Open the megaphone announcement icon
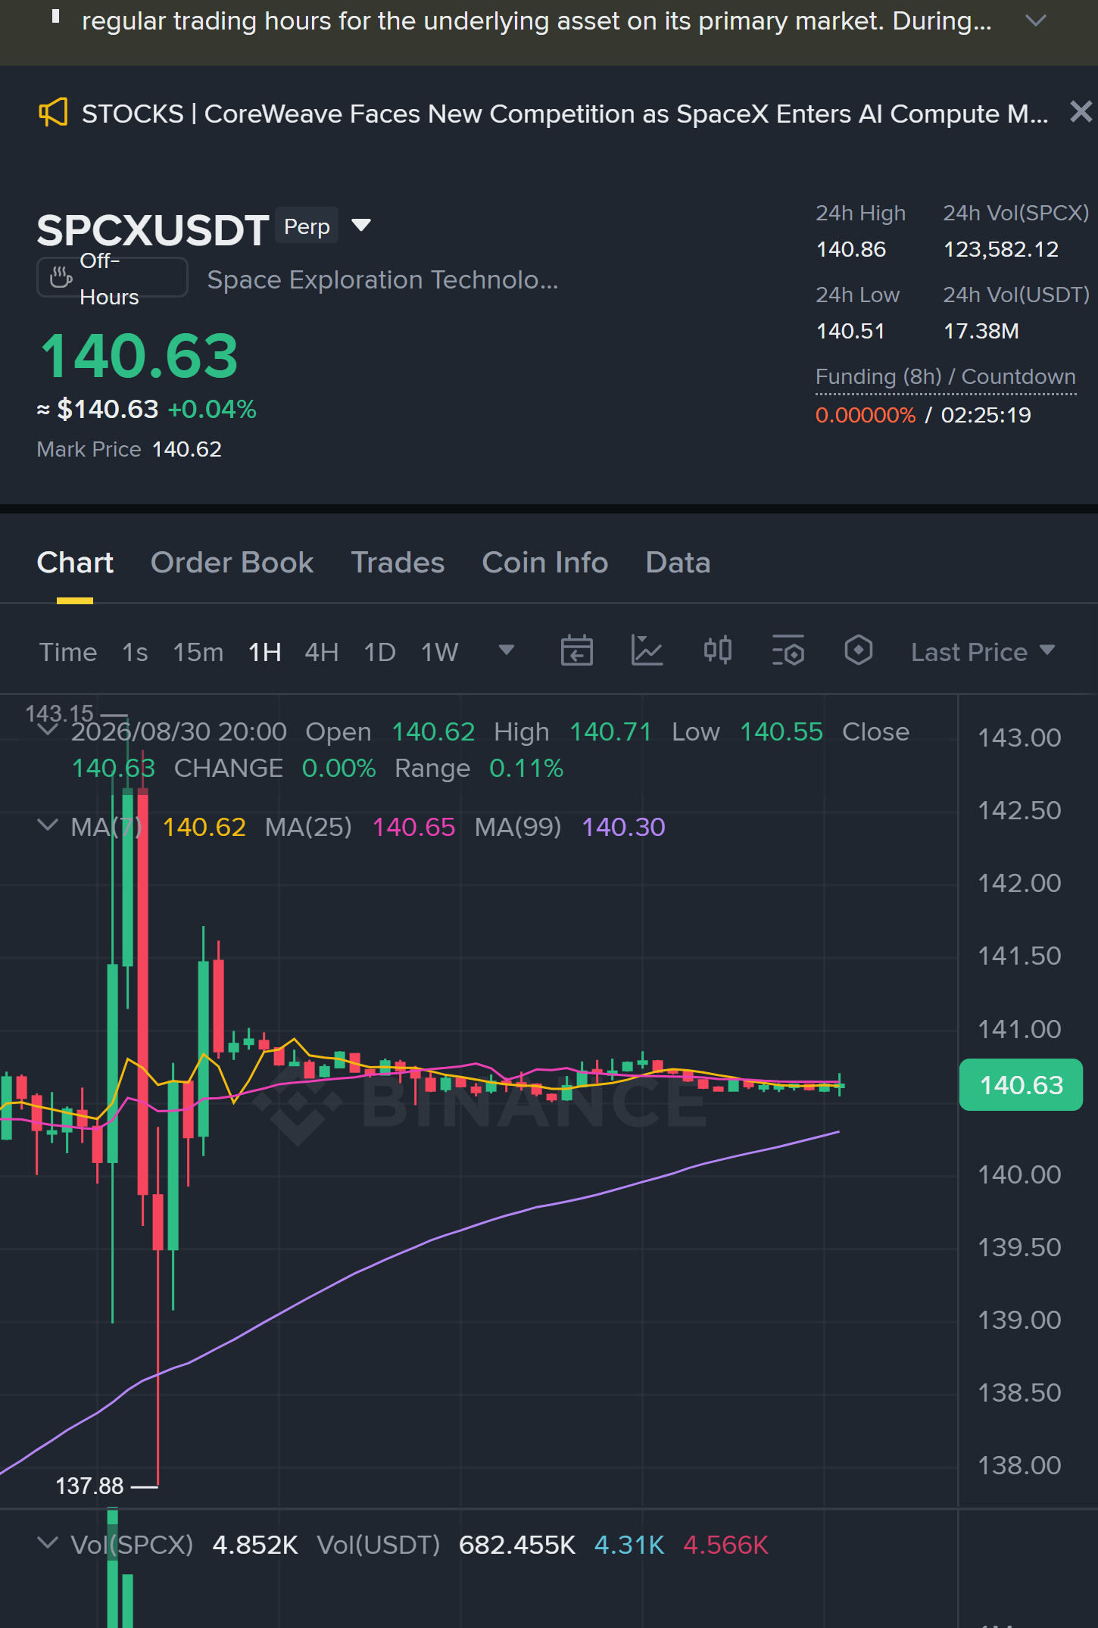 (53, 113)
